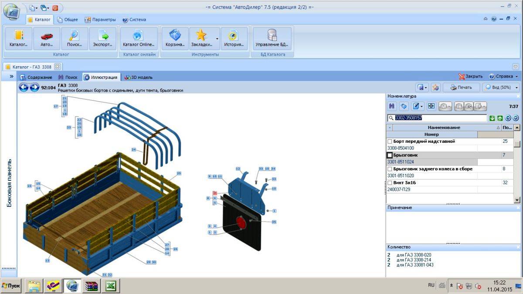Check the Винт 5x16 checkbox
This screenshot has height=294, width=523.
click(390, 182)
